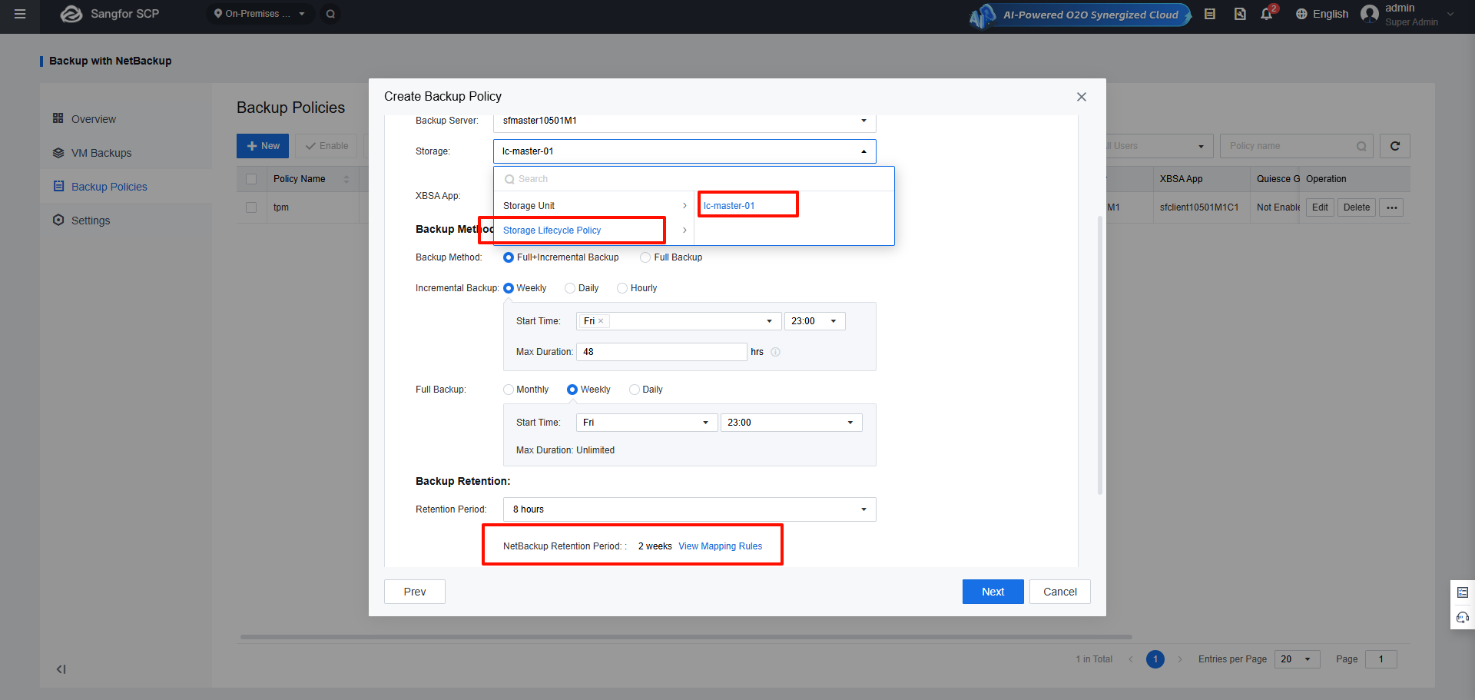Click the storage Search field

[694, 179]
